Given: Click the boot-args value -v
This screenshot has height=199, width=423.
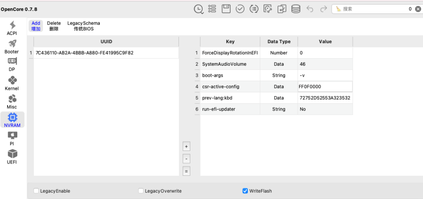Looking at the screenshot, I should tap(325, 75).
